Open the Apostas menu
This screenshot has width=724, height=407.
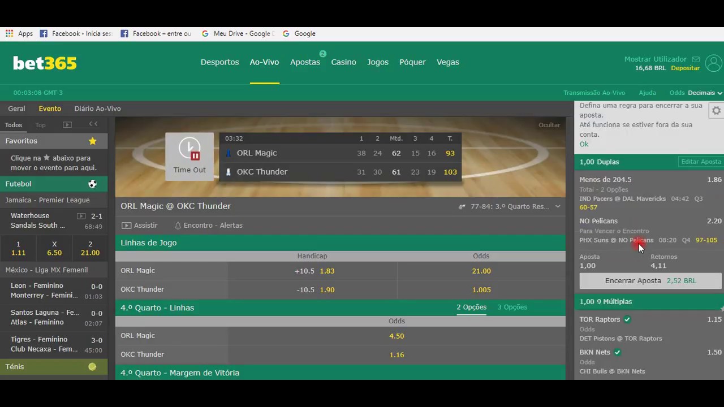[x=305, y=62]
